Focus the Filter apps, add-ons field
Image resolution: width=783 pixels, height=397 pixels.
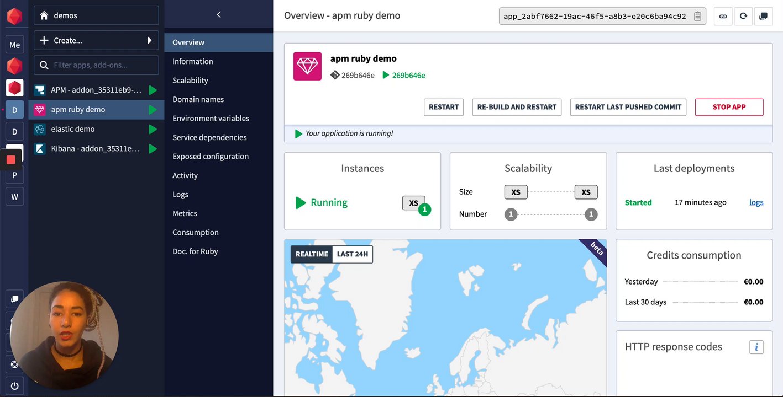(96, 65)
